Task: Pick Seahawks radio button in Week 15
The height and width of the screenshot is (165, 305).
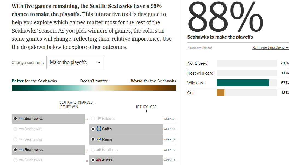Action: 15,129
